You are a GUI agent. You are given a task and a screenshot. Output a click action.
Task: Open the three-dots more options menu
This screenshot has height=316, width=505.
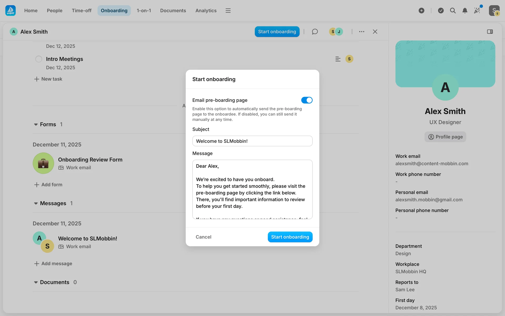(x=362, y=32)
